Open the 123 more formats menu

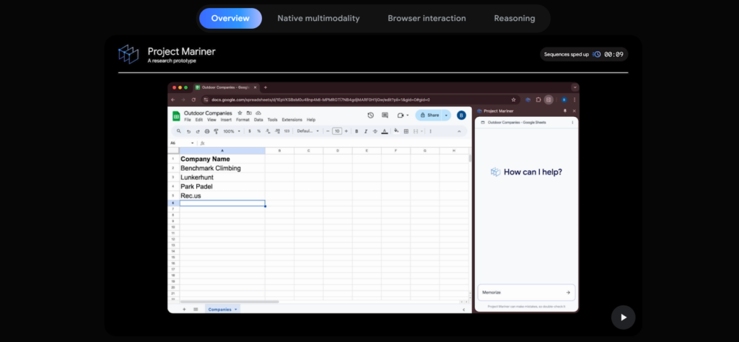pyautogui.click(x=287, y=131)
